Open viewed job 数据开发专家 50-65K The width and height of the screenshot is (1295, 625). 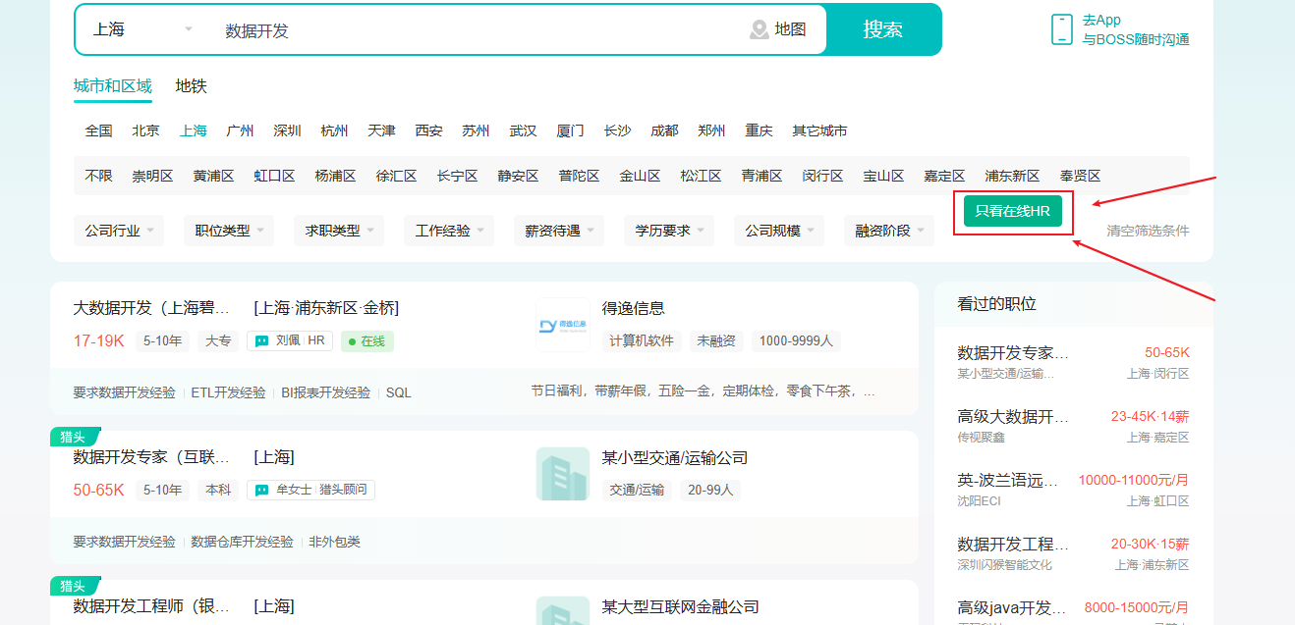point(1074,361)
